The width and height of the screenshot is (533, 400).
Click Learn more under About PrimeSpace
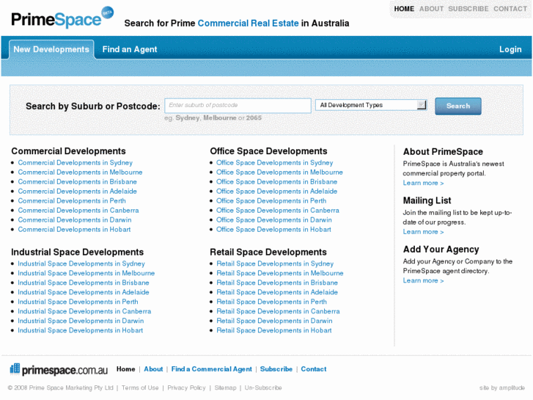[x=423, y=183]
